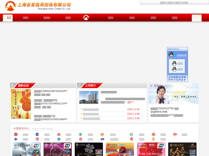Open the silver Minsheng Bank credit card

pyautogui.click(x=26, y=149)
